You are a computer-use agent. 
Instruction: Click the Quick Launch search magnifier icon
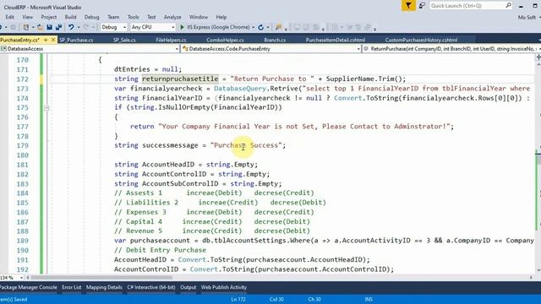coord(508,6)
